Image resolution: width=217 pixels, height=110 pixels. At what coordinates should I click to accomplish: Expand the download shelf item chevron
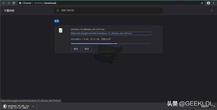pos(33,106)
